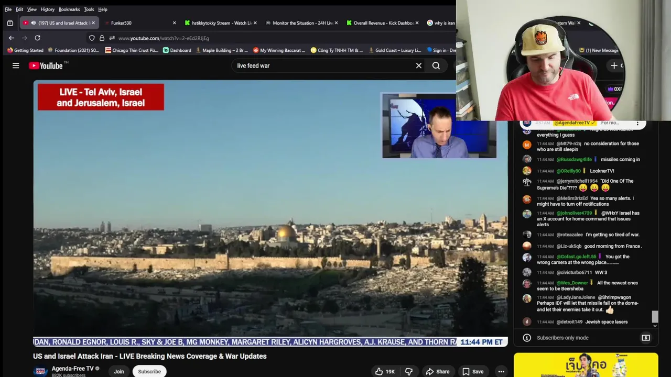The image size is (671, 377).
Task: Open site permissions icon in address bar
Action: click(112, 38)
